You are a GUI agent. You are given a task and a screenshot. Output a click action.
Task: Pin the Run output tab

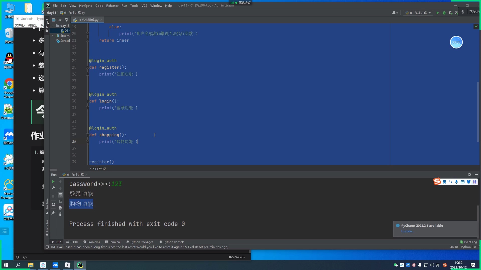[53, 213]
